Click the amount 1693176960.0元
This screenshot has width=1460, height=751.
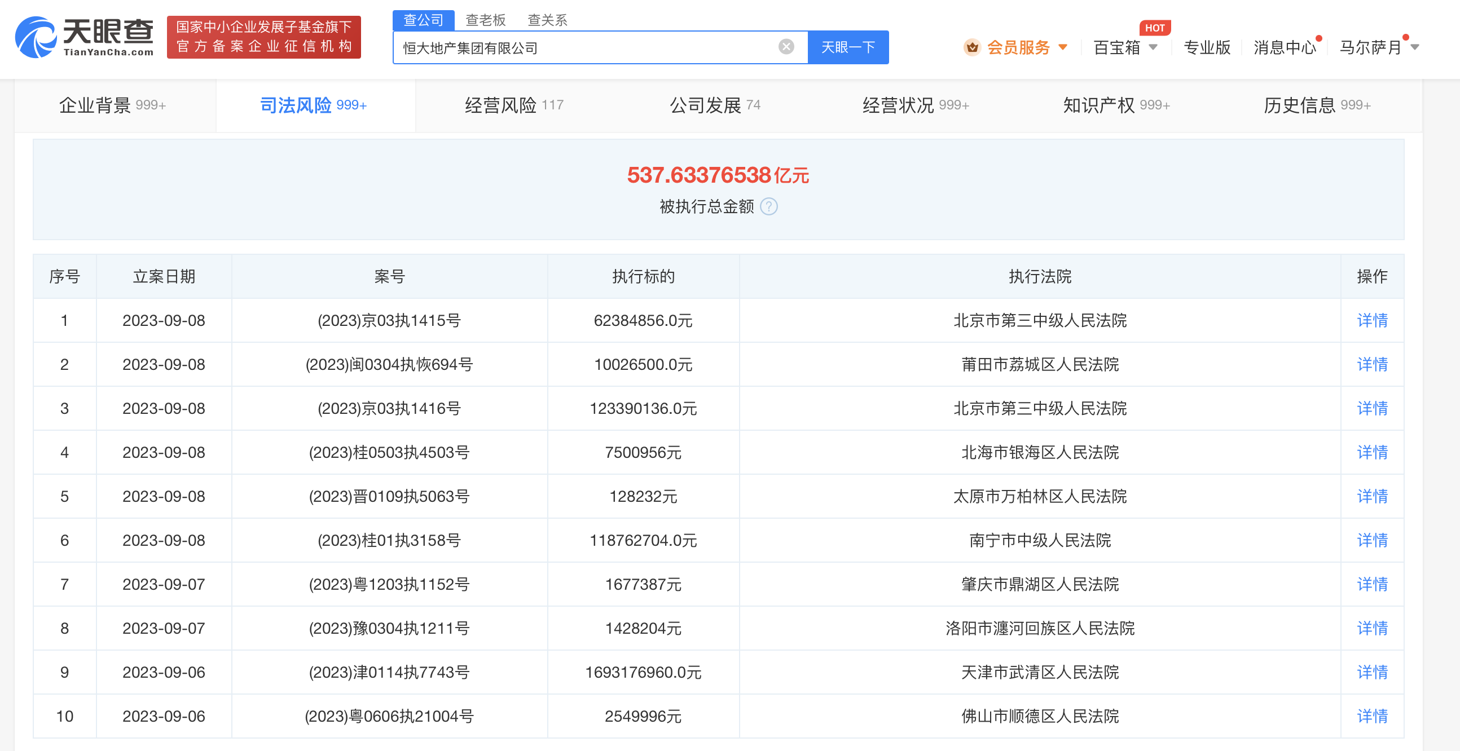pyautogui.click(x=643, y=672)
